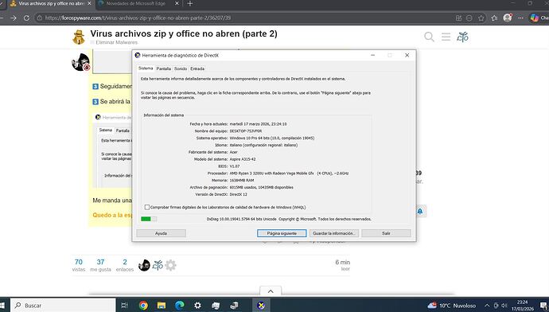Click the notification bell beside the post
Image resolution: width=549 pixels, height=312 pixels.
[420, 211]
